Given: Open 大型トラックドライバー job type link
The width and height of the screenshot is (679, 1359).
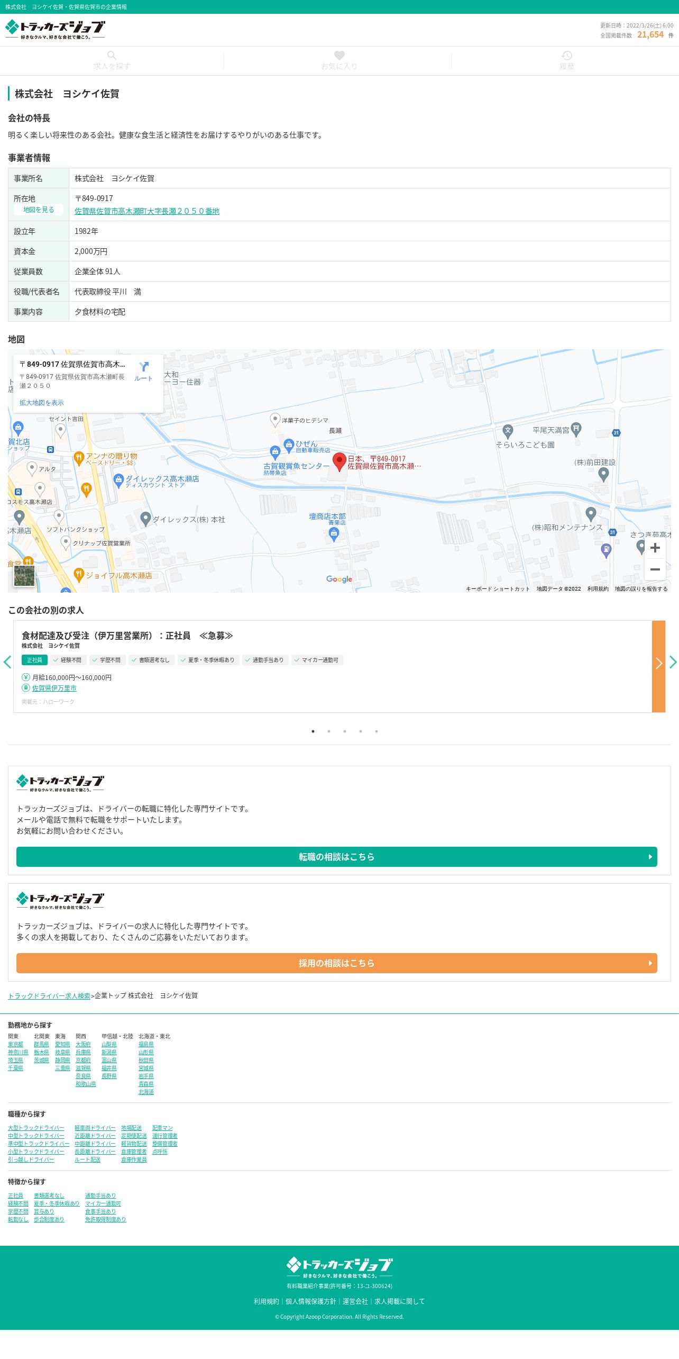Looking at the screenshot, I should click(x=36, y=1128).
